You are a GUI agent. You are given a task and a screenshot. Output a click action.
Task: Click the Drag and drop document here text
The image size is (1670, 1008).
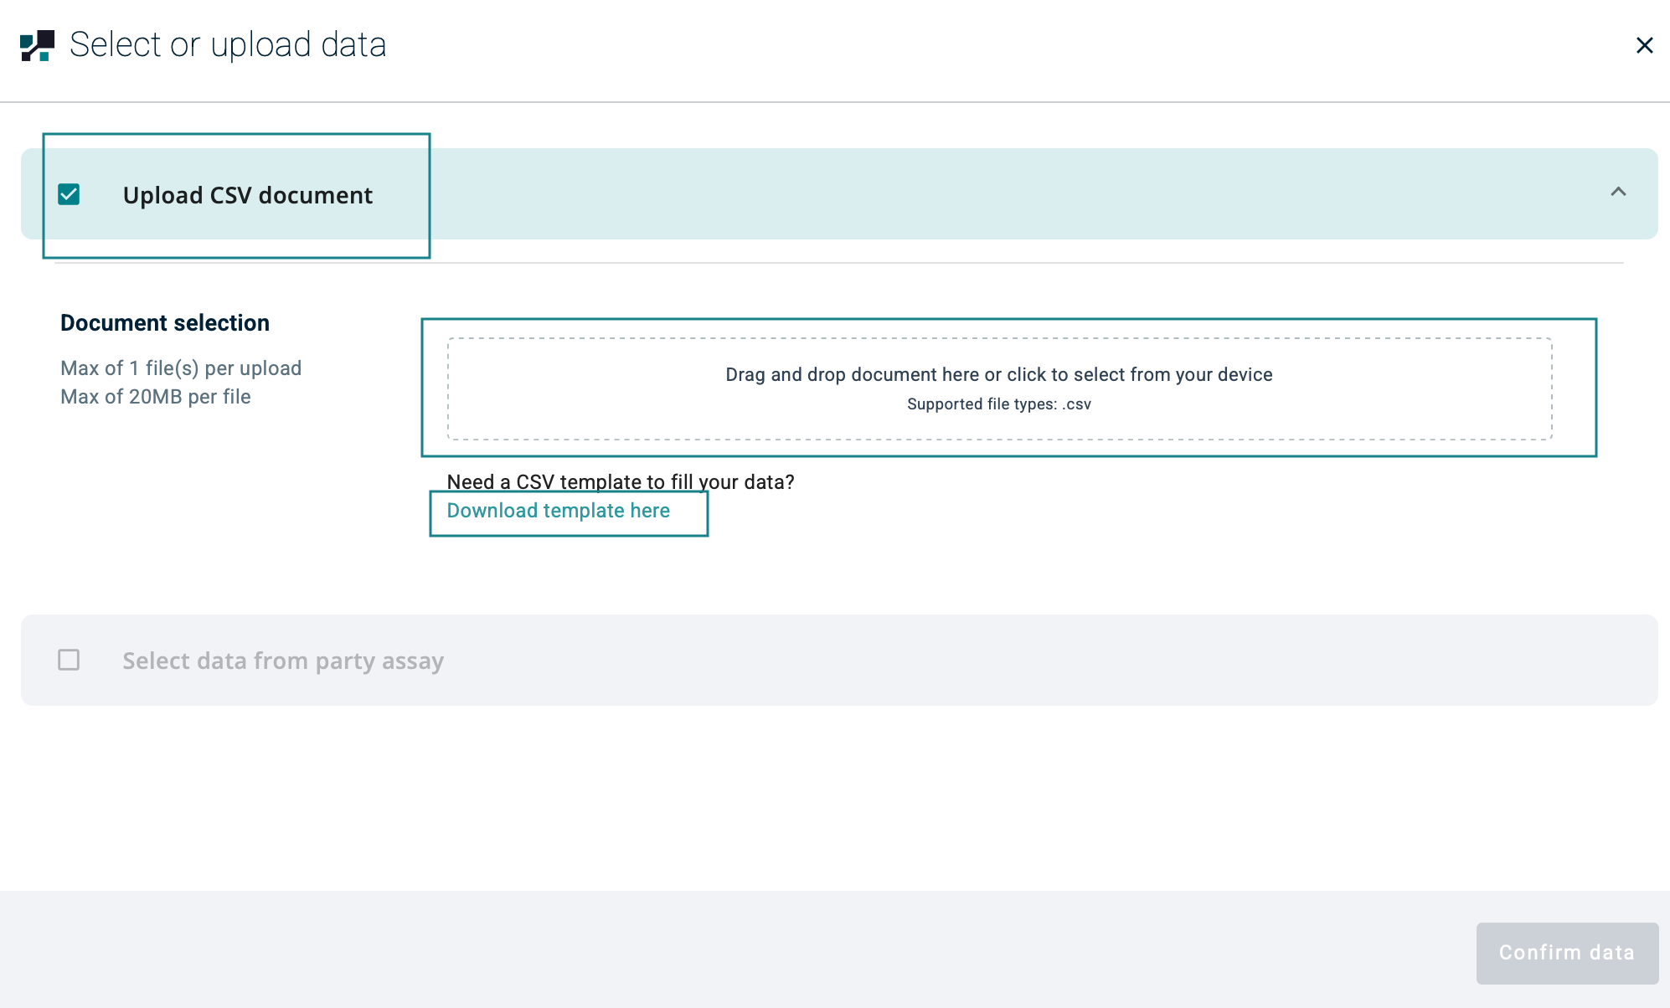(x=998, y=374)
